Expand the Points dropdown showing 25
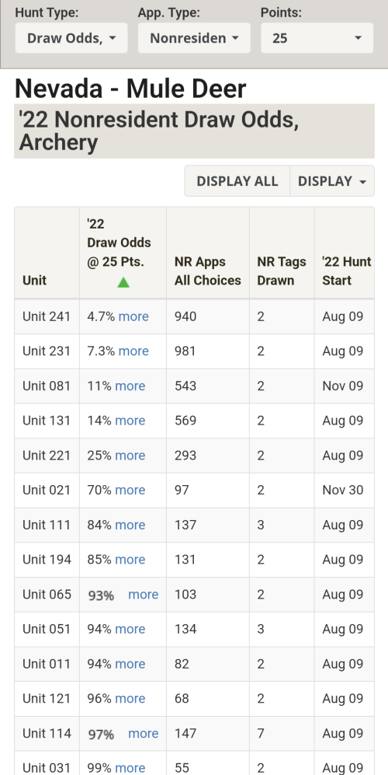 point(317,38)
